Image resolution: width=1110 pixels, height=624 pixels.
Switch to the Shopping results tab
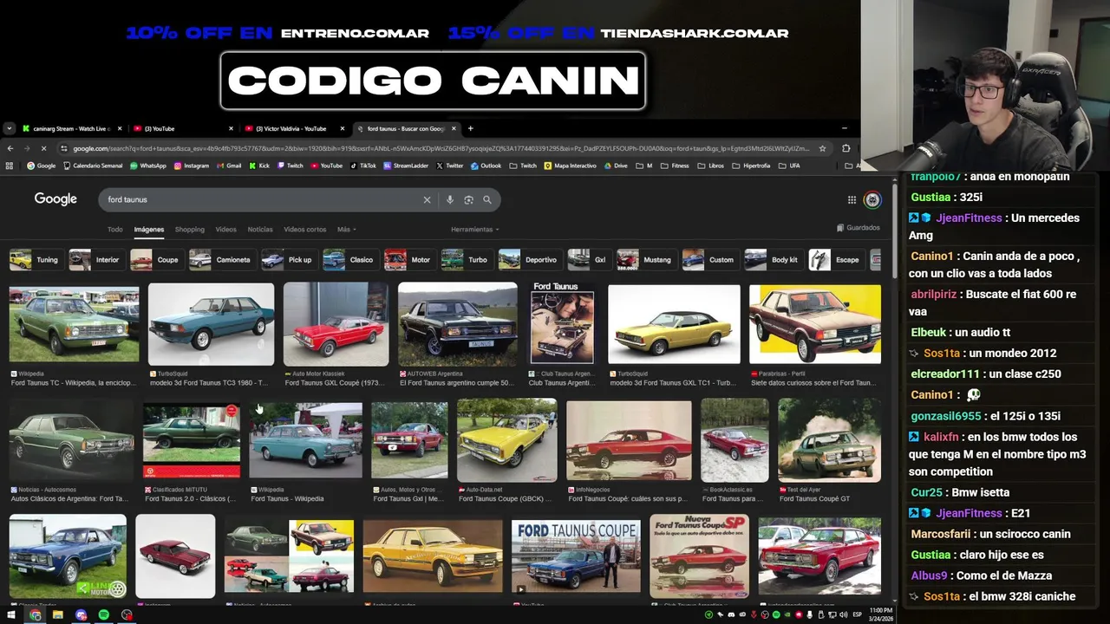click(x=189, y=230)
